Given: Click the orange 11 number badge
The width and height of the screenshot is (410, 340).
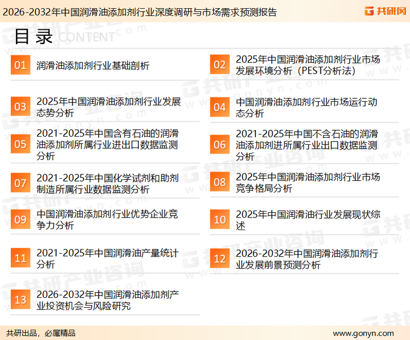Looking at the screenshot, I should point(20,258).
